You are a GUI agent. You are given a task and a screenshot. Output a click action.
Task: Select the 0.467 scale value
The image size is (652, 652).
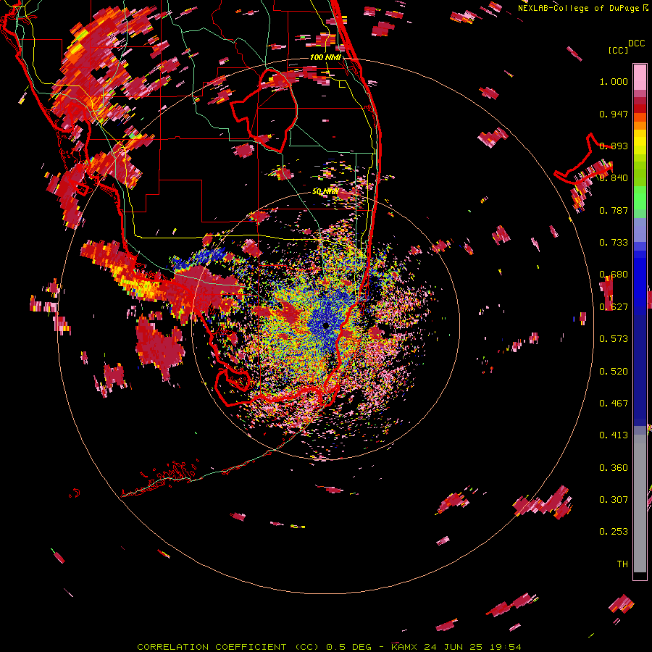(614, 404)
